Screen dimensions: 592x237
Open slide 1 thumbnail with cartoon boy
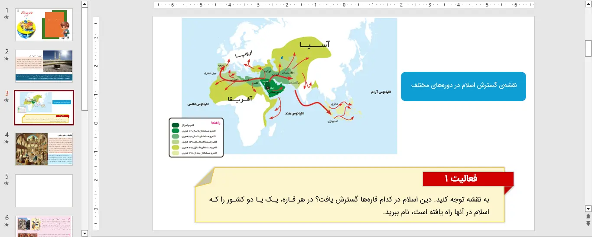pos(44,25)
